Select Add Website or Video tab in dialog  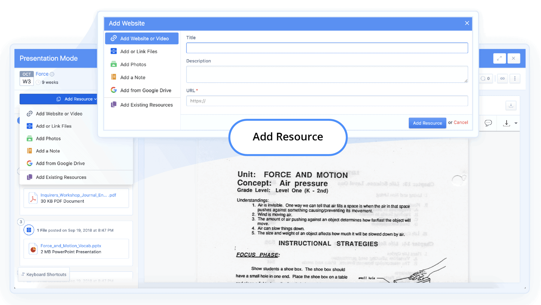pos(142,38)
